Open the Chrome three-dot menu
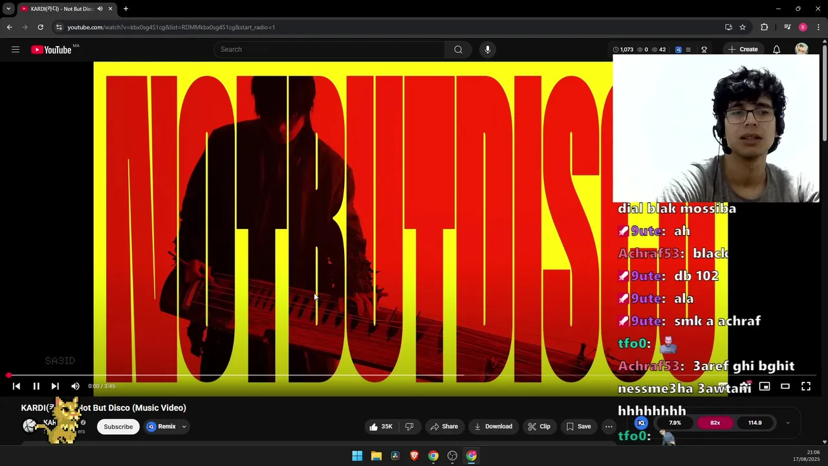Screen dimensions: 828x466 (x=819, y=27)
